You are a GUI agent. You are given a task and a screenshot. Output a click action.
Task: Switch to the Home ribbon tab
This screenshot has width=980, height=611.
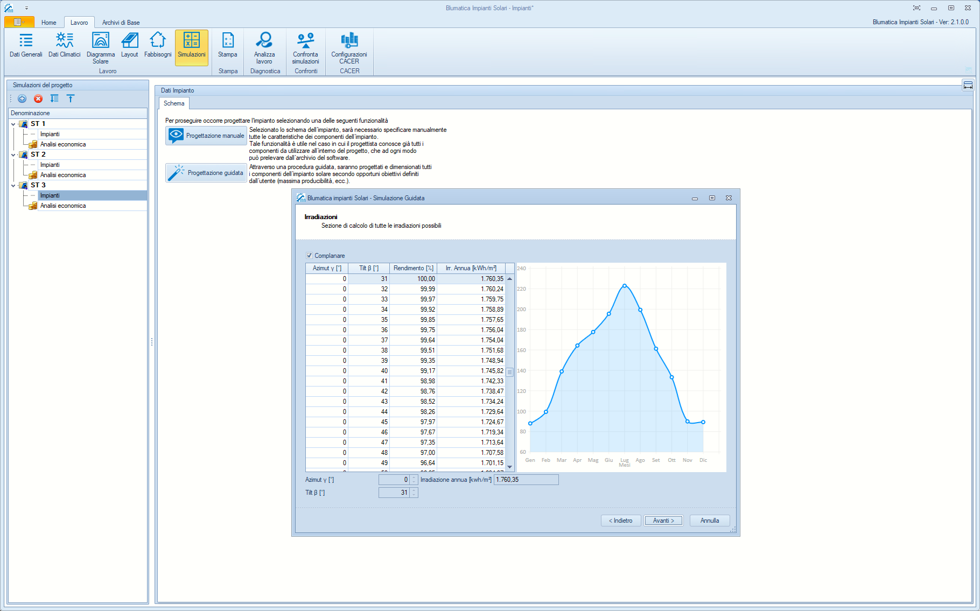48,23
